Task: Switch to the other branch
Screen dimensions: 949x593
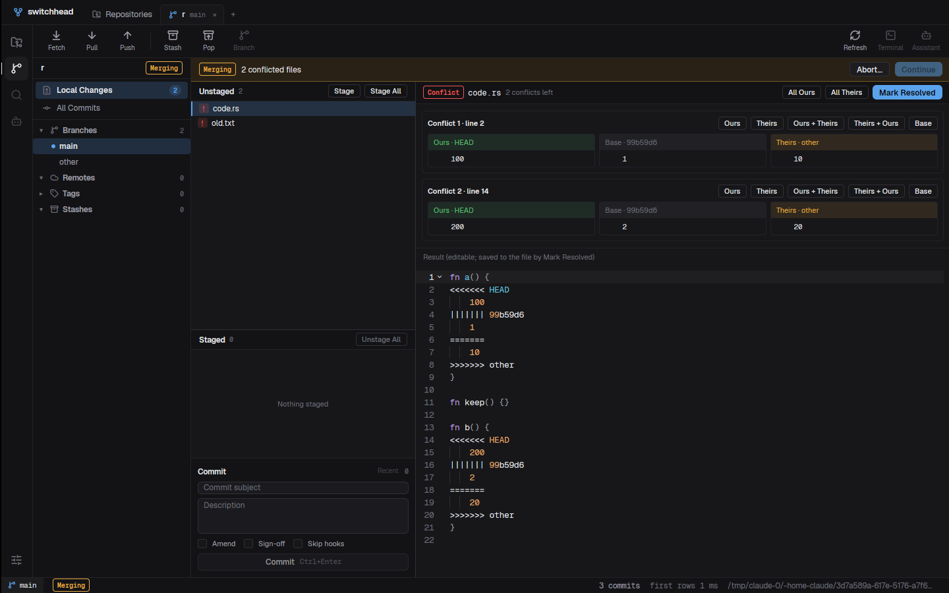Action: [x=111, y=162]
